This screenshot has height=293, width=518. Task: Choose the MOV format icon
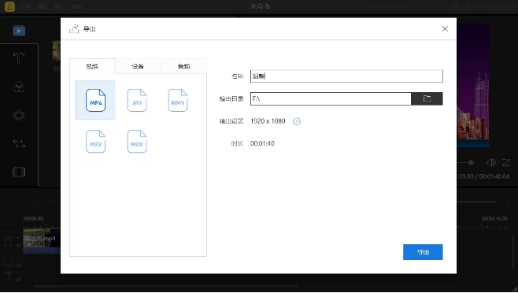(137, 142)
